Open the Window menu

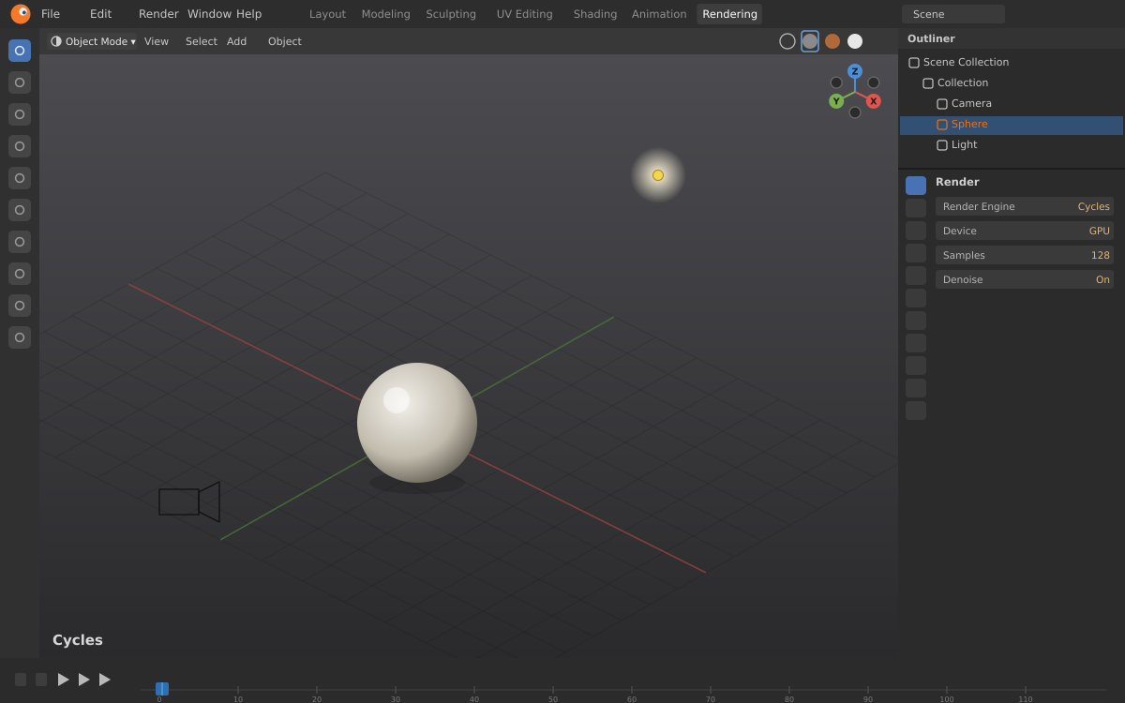click(x=209, y=14)
